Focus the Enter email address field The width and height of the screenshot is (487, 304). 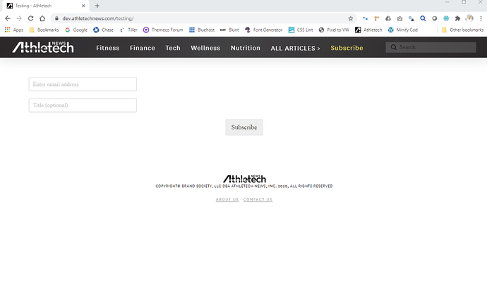point(83,84)
